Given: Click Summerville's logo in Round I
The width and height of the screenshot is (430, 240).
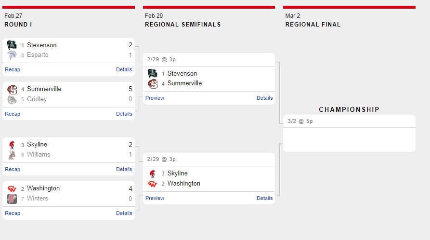Looking at the screenshot, I should tap(12, 89).
